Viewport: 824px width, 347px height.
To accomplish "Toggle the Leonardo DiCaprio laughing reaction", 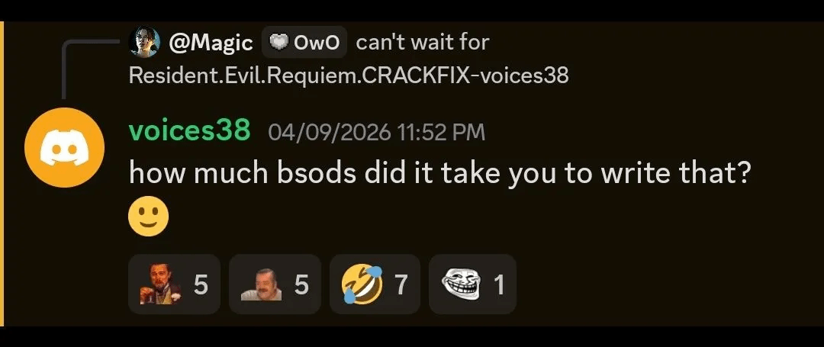I will coord(174,284).
